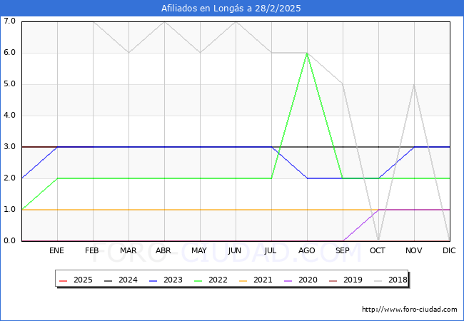This screenshot has height=321, width=464.
Task: Click the AGO month axis label
Action: pos(306,250)
